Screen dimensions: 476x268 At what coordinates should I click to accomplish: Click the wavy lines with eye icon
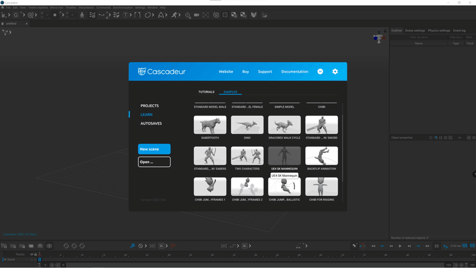point(92,15)
